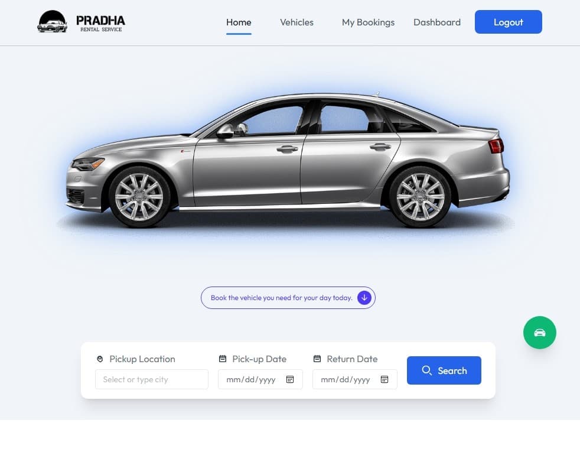
Task: Click the Pradha Rental Service car logo
Action: (x=81, y=21)
